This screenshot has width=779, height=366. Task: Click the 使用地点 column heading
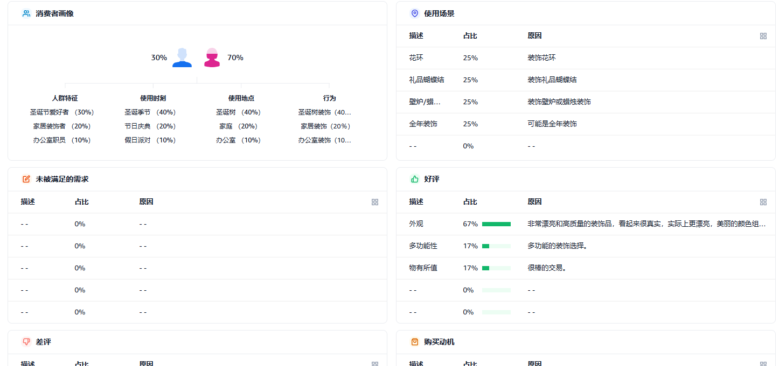(x=241, y=98)
